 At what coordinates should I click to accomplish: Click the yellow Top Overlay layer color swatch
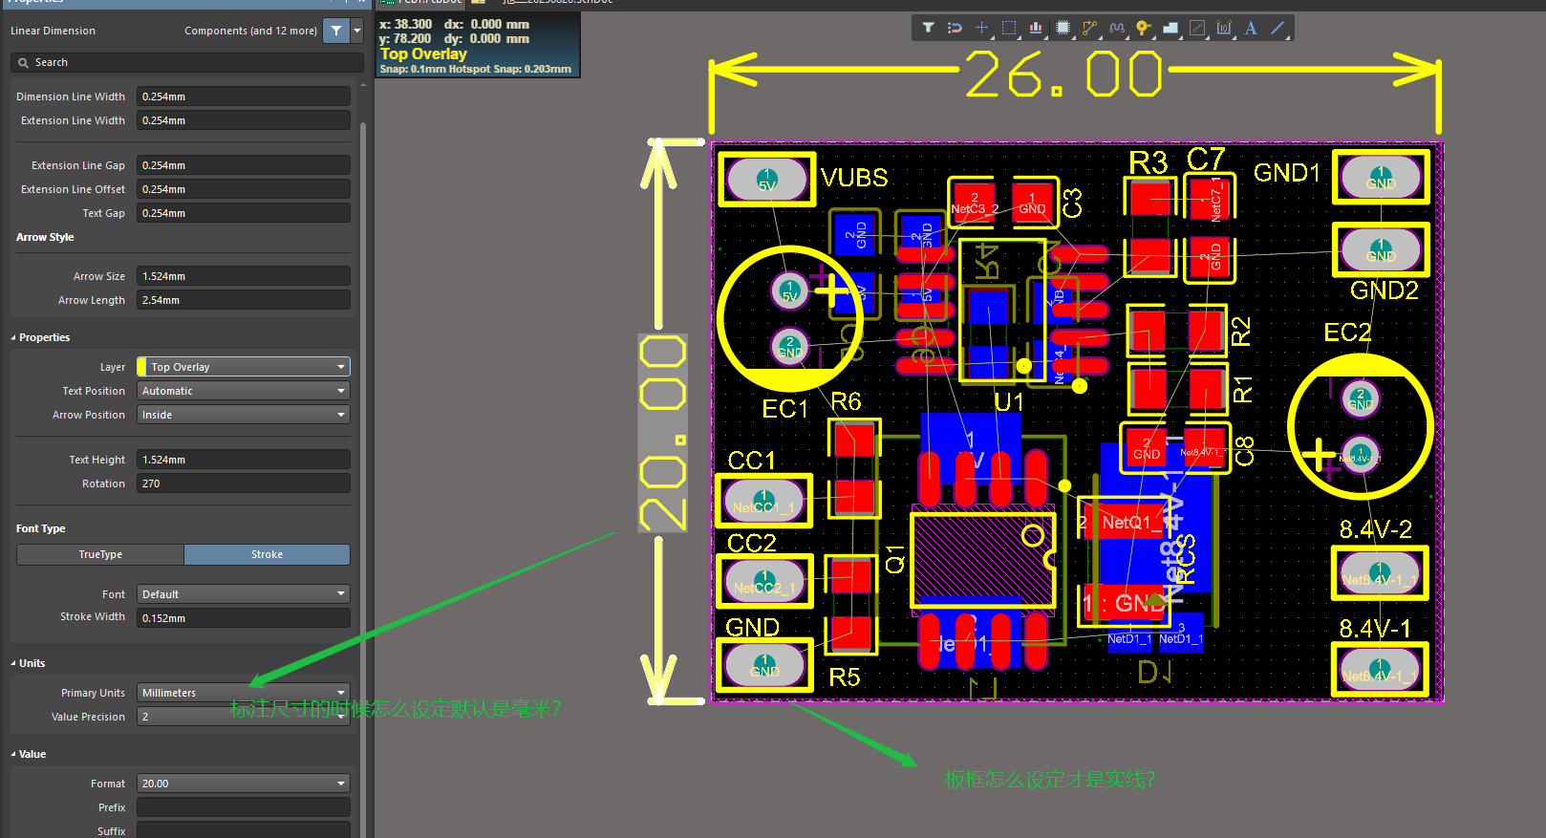142,367
